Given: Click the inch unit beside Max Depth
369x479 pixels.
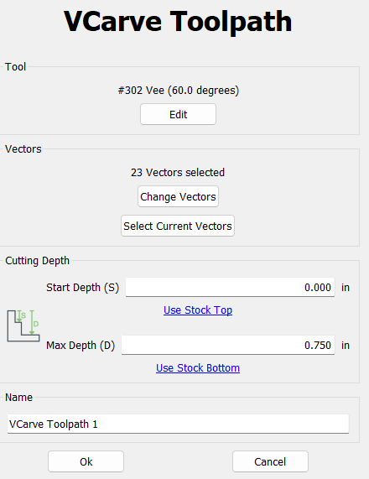Looking at the screenshot, I should pos(346,345).
